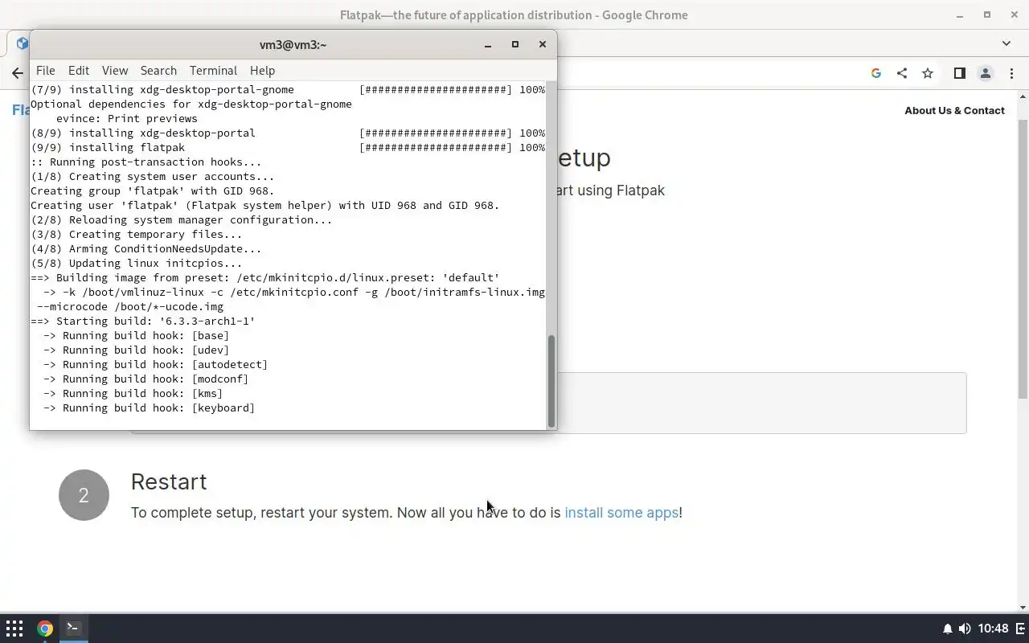Click Chrome back arrow button
Image resolution: width=1029 pixels, height=643 pixels.
[18, 73]
